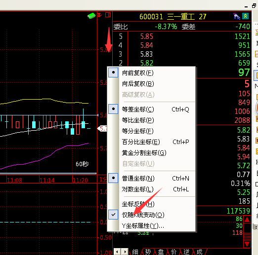Click red up triangle of tick list scrollbar
The image size is (258, 255).
247,219
